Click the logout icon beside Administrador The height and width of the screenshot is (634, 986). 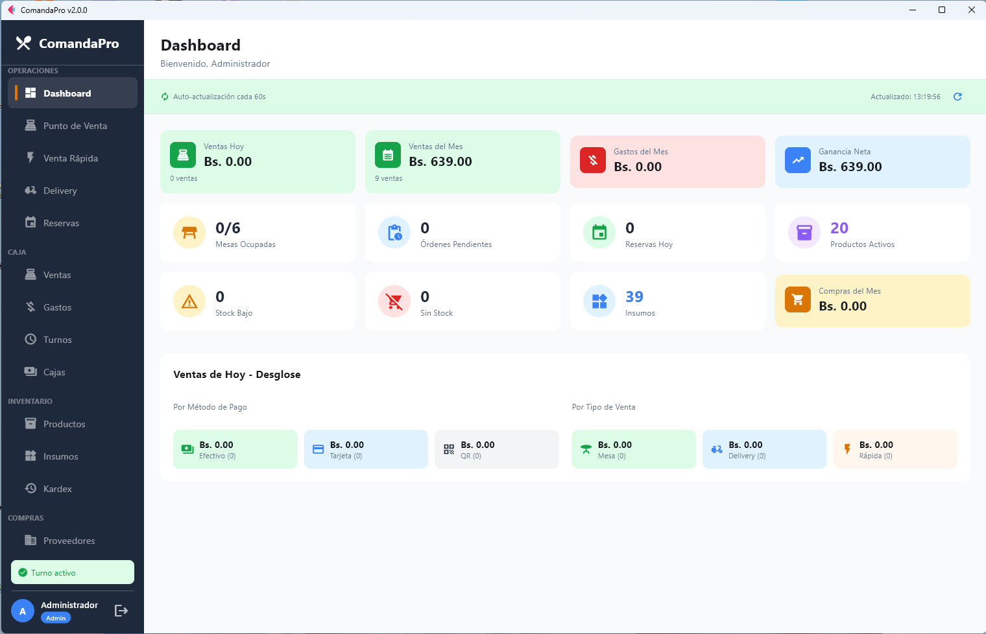click(x=121, y=611)
